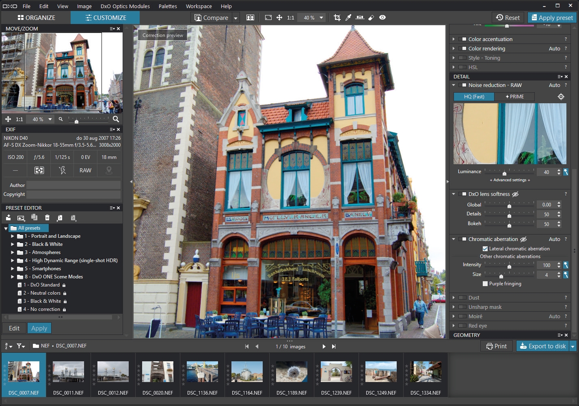Pick the white balance eyedropper tool
579x406 pixels.
(x=348, y=17)
